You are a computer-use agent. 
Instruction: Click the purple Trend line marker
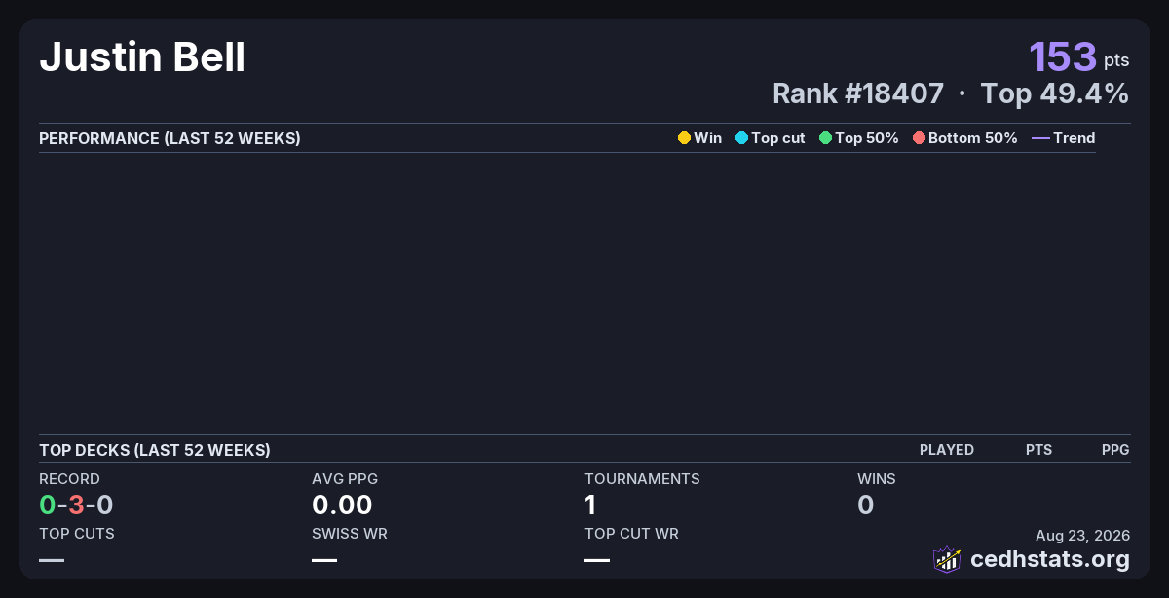1040,138
